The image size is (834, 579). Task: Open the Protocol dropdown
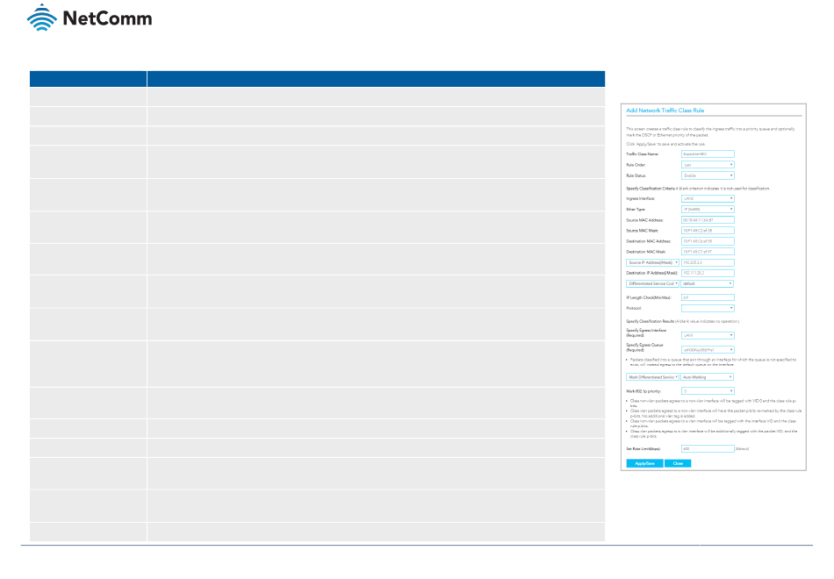pyautogui.click(x=707, y=308)
